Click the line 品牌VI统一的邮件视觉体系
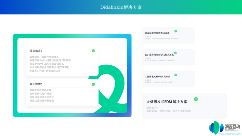242x136 pixels. pyautogui.click(x=44, y=57)
